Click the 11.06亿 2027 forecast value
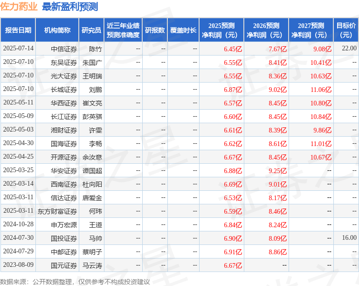 321,90
